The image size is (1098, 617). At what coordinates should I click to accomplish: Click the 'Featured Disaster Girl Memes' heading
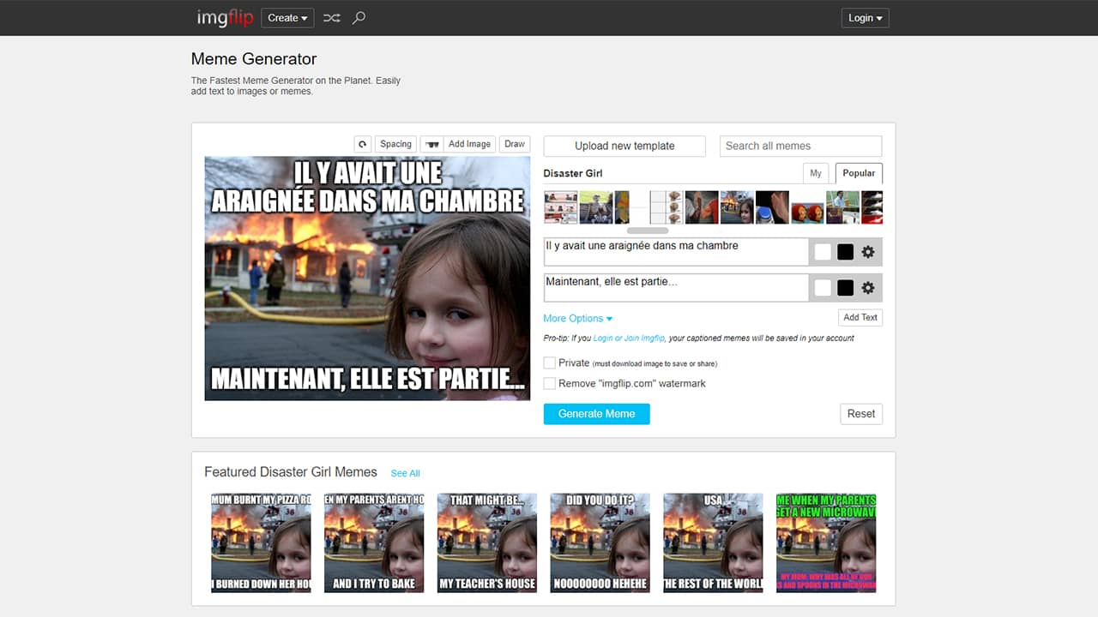[x=291, y=472]
